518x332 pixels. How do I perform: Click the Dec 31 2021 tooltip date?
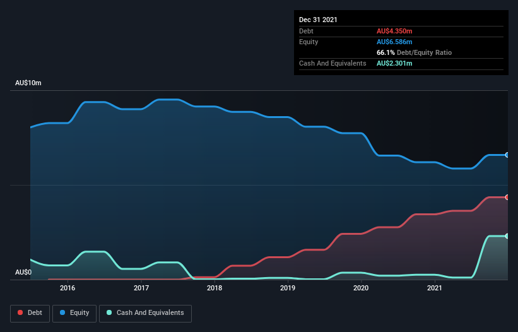tap(318, 20)
